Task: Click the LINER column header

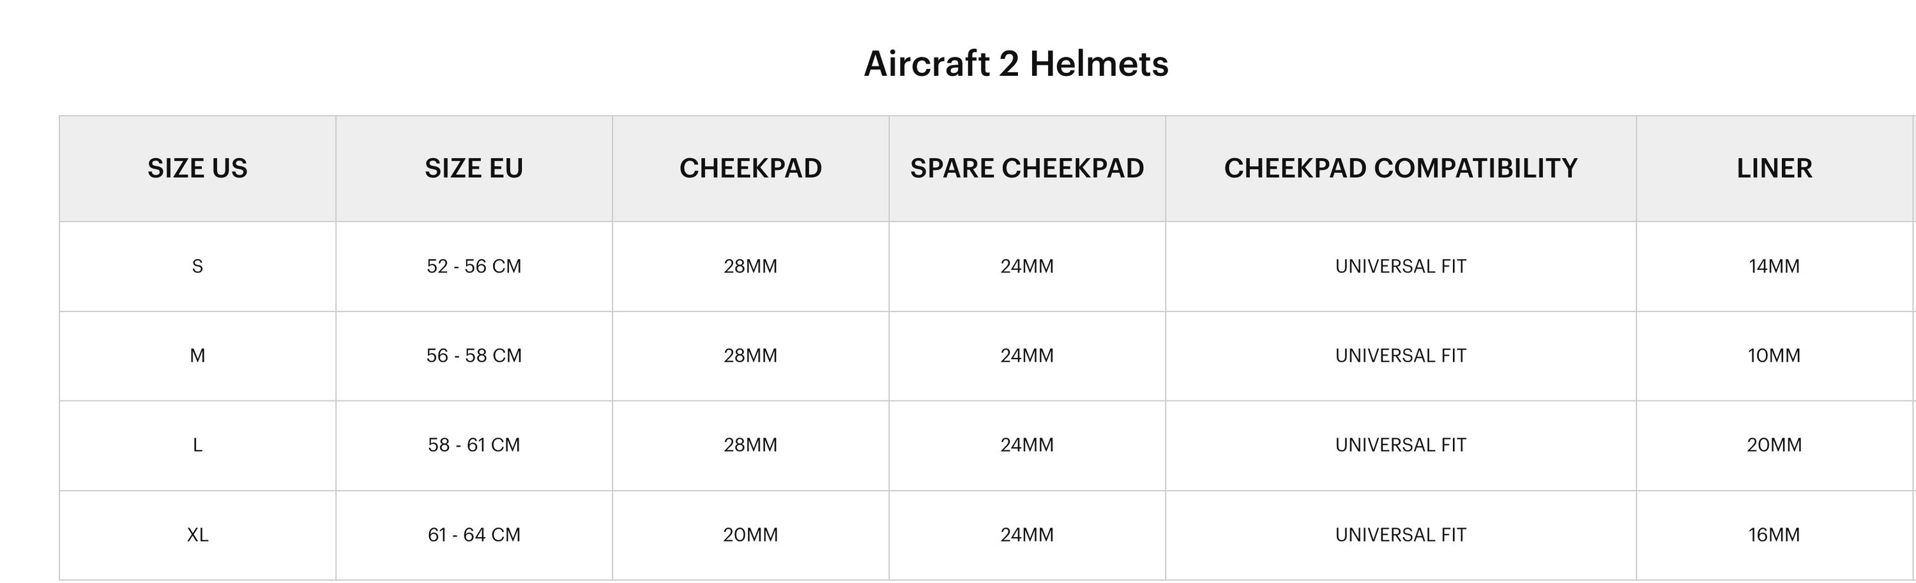Action: (x=1774, y=168)
